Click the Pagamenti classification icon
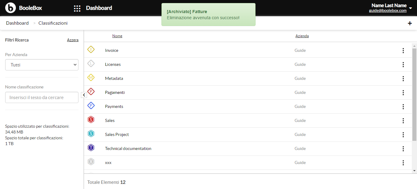The width and height of the screenshot is (417, 189). click(91, 91)
